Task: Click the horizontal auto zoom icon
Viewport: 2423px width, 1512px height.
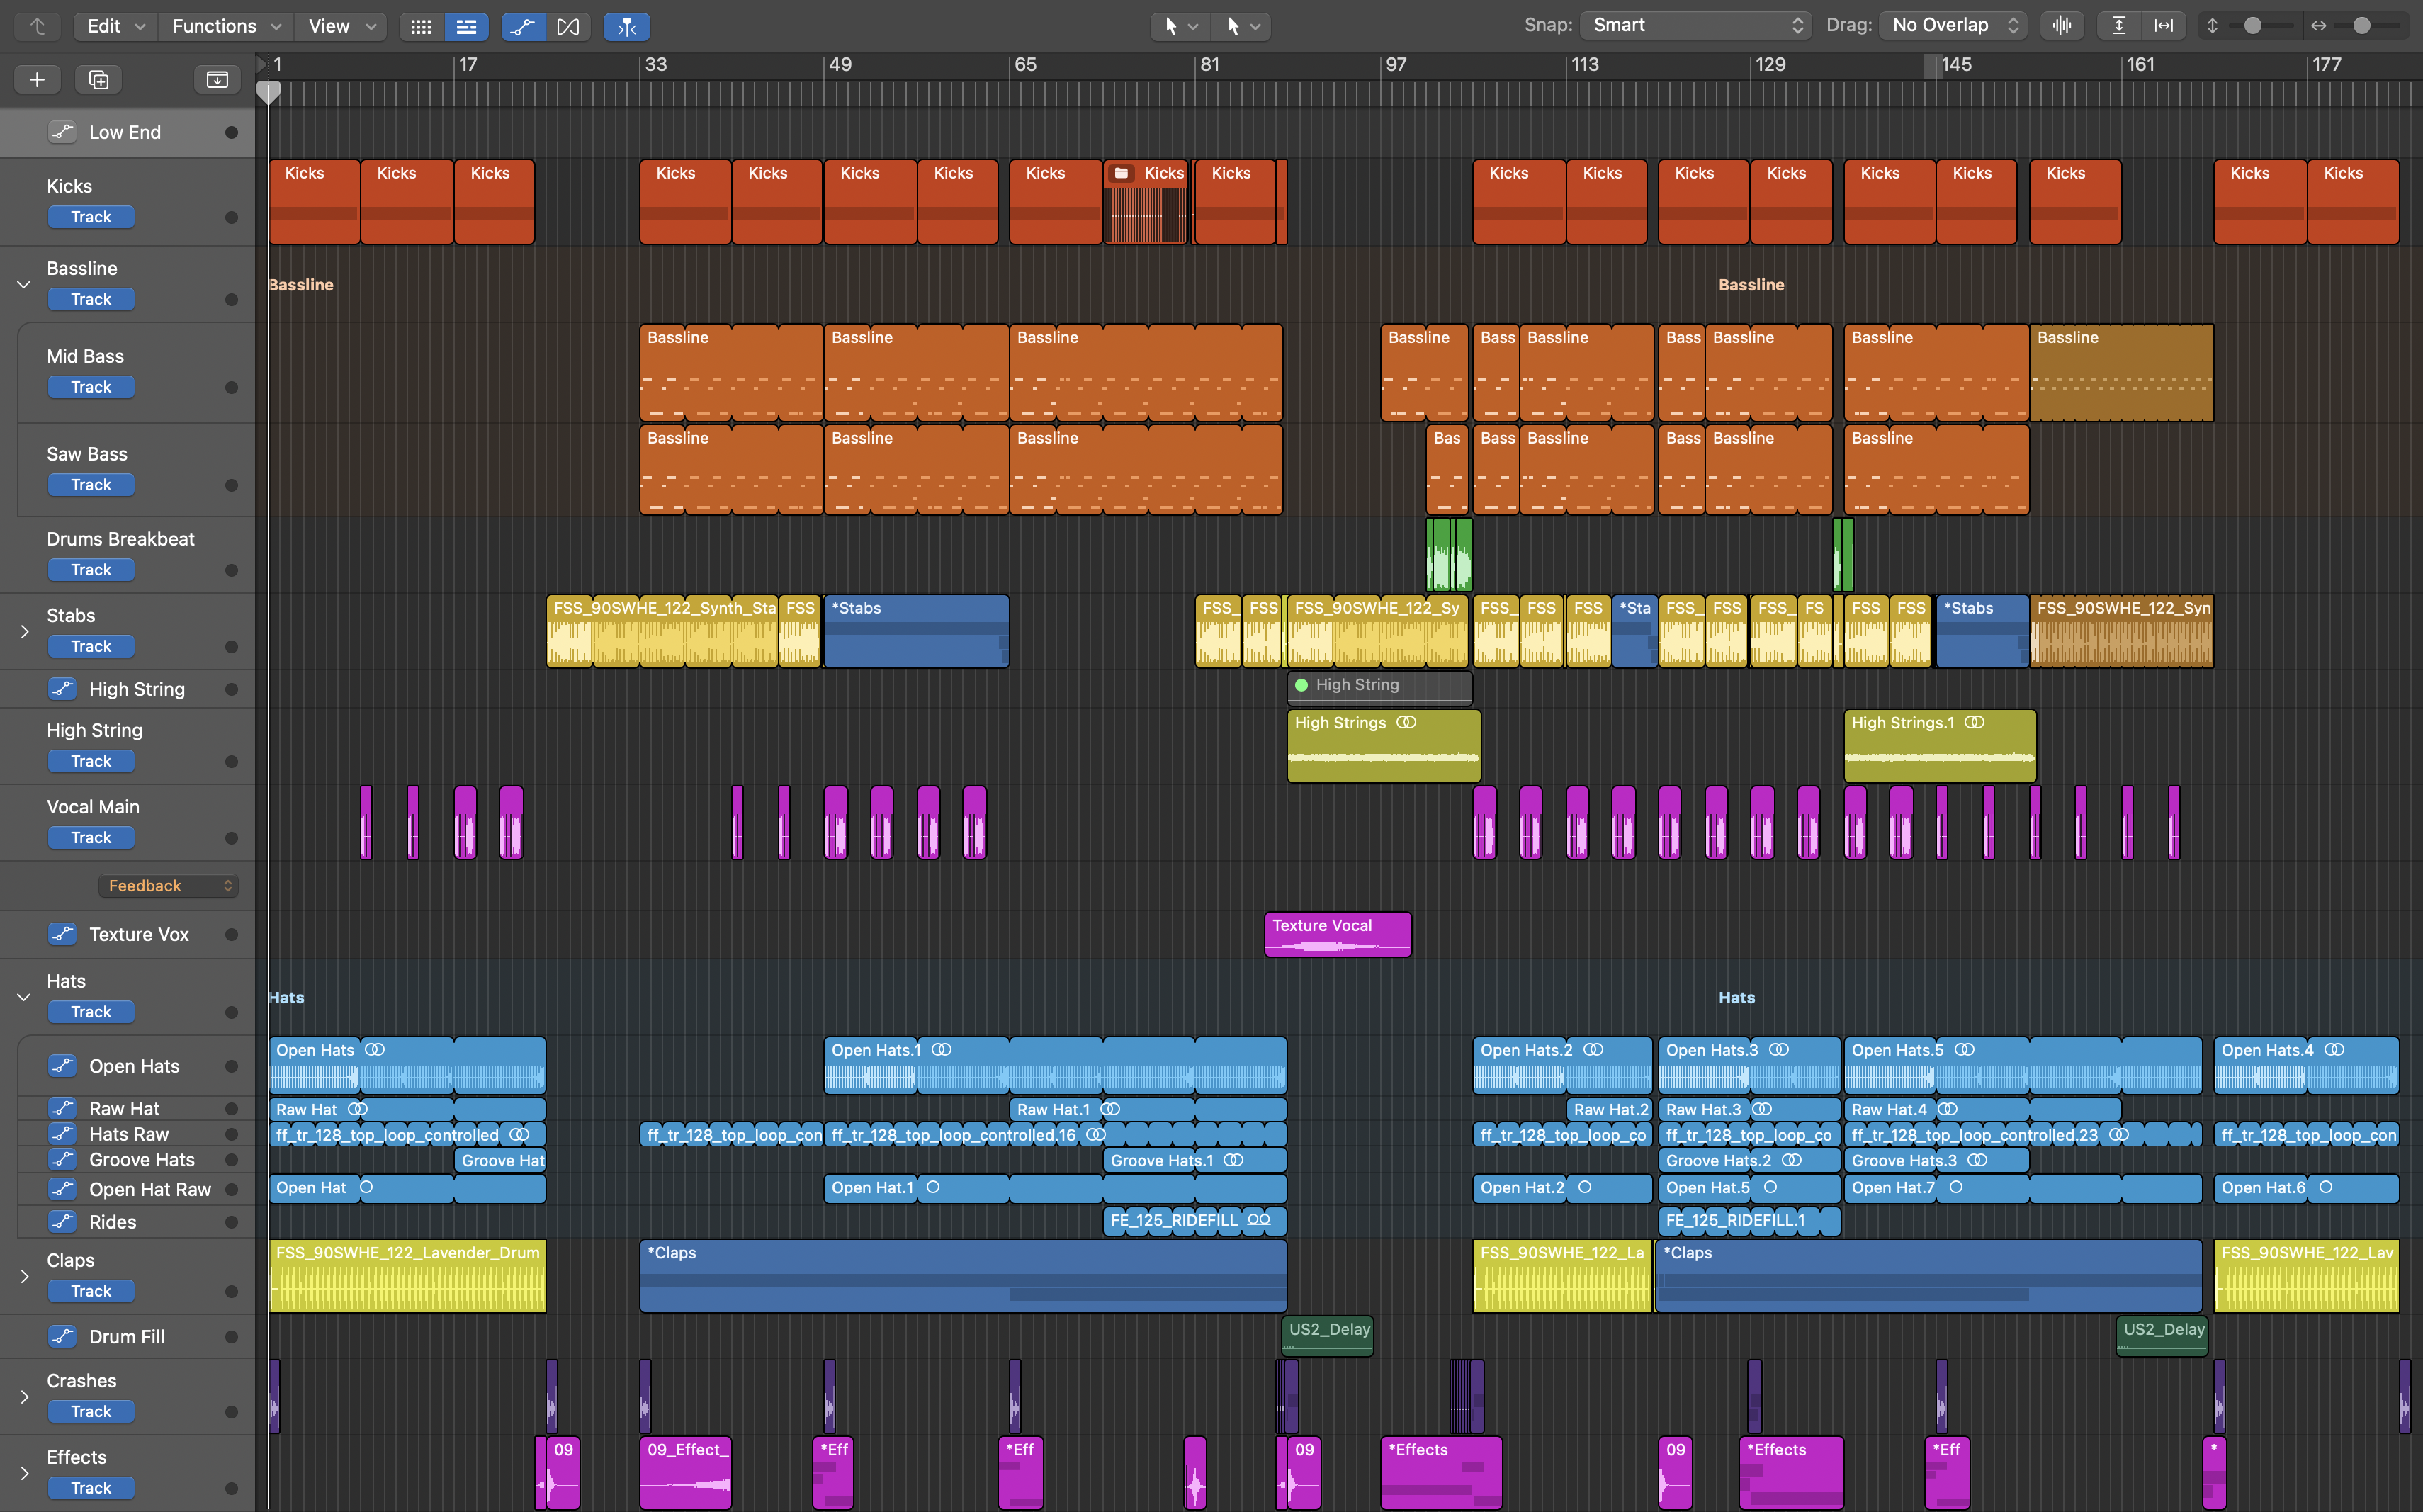Action: click(x=2164, y=25)
